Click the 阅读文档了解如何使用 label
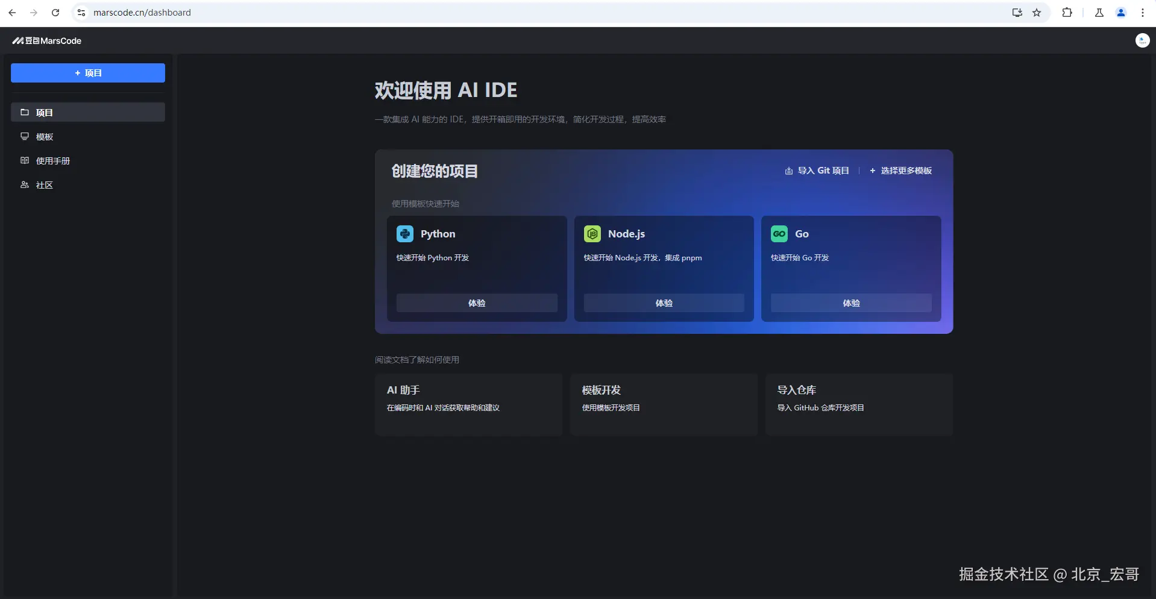Viewport: 1156px width, 599px height. coord(417,360)
